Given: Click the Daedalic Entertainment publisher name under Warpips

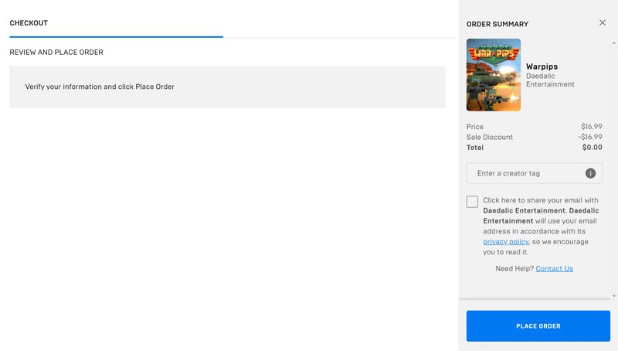Looking at the screenshot, I should (x=550, y=80).
